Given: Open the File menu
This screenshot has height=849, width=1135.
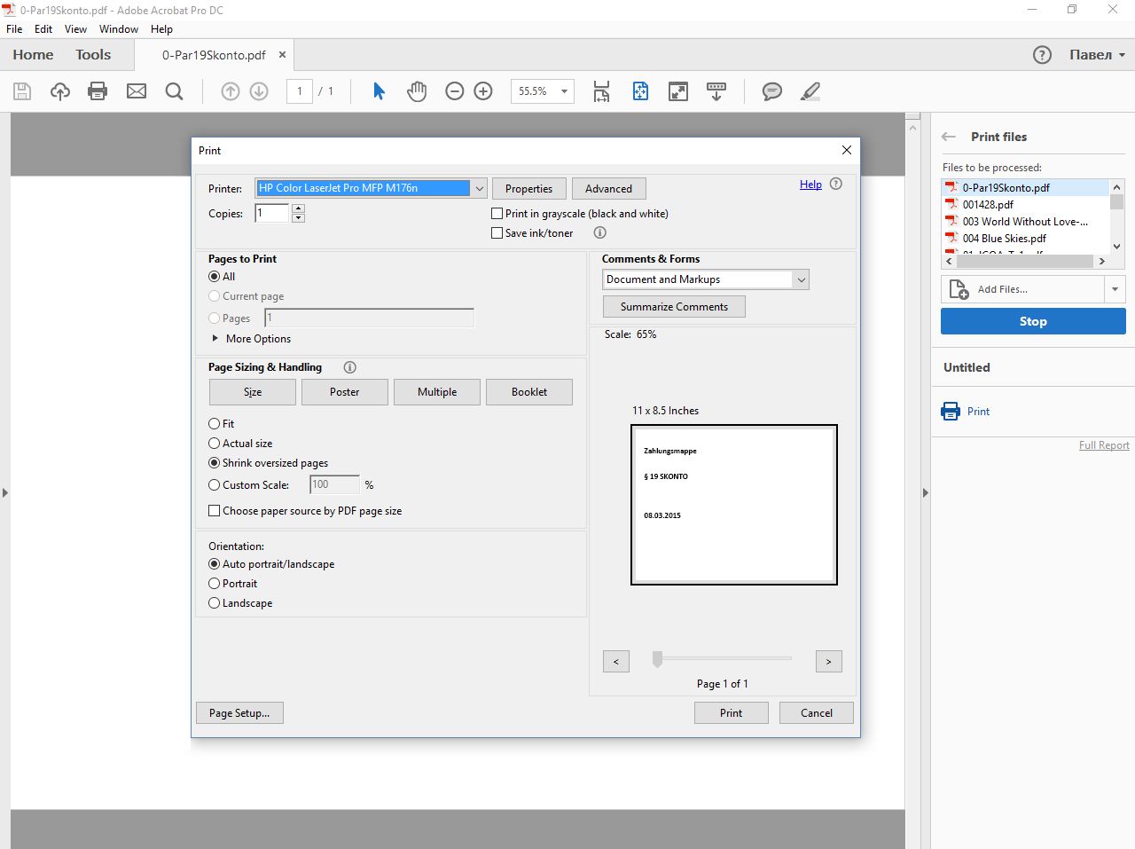Looking at the screenshot, I should pos(14,29).
